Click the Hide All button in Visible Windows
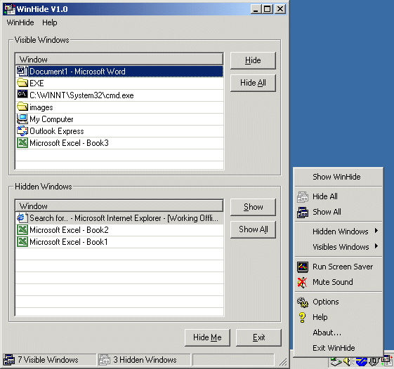This screenshot has width=394, height=369. coord(253,83)
